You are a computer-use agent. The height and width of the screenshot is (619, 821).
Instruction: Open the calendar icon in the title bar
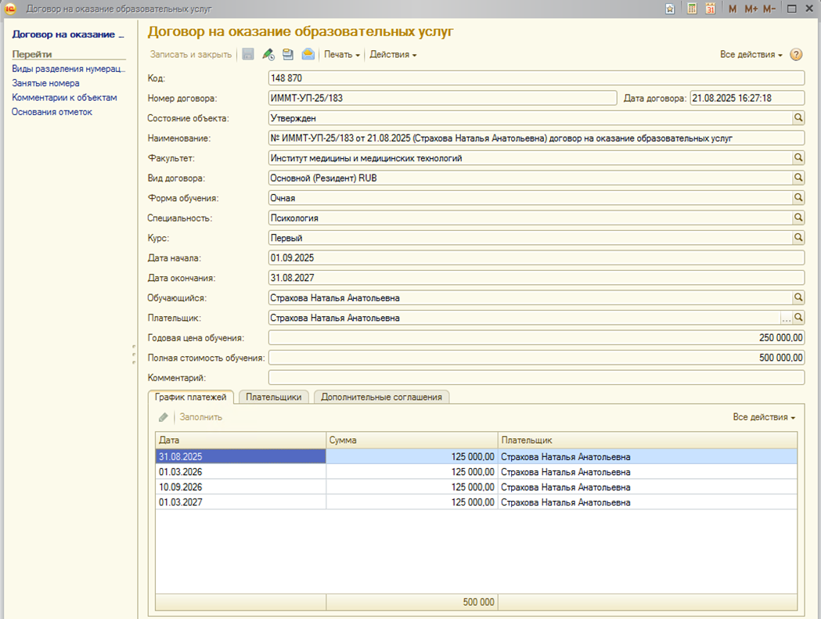(x=710, y=9)
